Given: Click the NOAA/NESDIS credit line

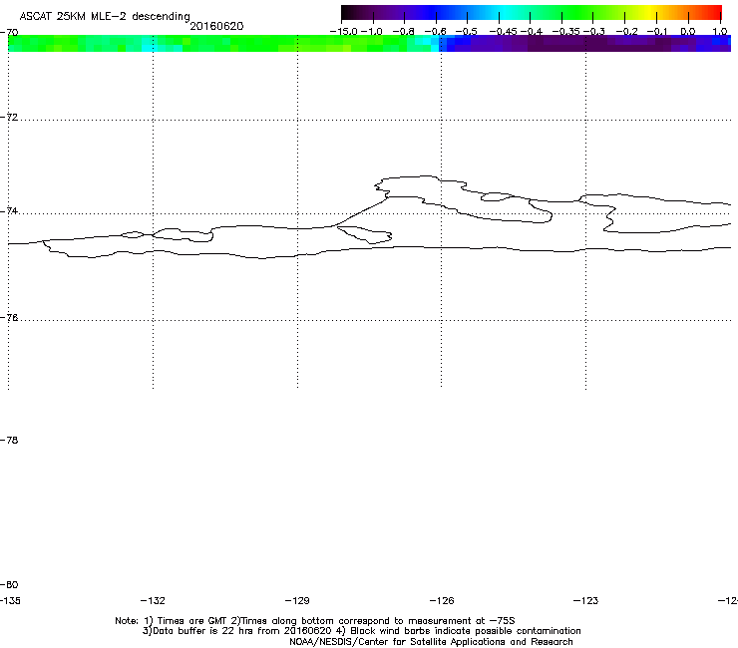Looking at the screenshot, I should [431, 642].
